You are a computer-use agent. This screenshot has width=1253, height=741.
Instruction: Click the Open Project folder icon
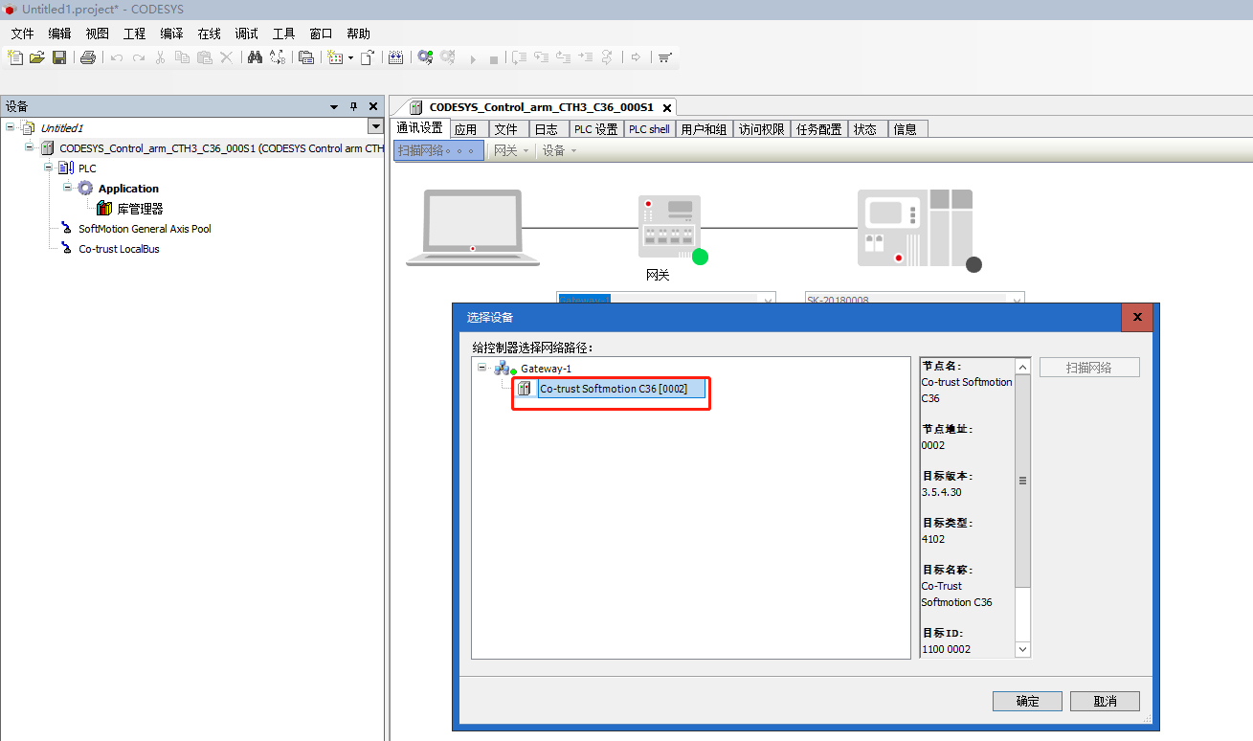pos(37,57)
